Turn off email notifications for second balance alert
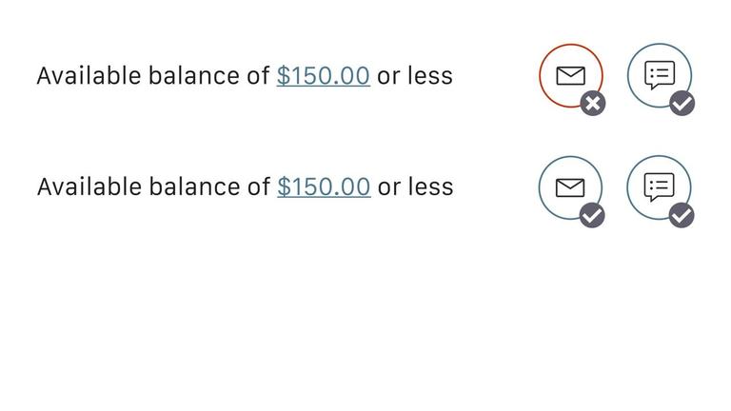Image resolution: width=731 pixels, height=411 pixels. [x=569, y=187]
